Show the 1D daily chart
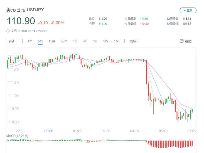Image resolution: width=204 pixels, height=153 pixels. [95, 41]
